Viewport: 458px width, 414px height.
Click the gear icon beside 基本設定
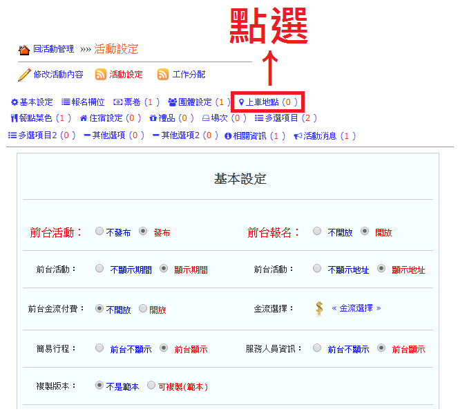coord(15,102)
